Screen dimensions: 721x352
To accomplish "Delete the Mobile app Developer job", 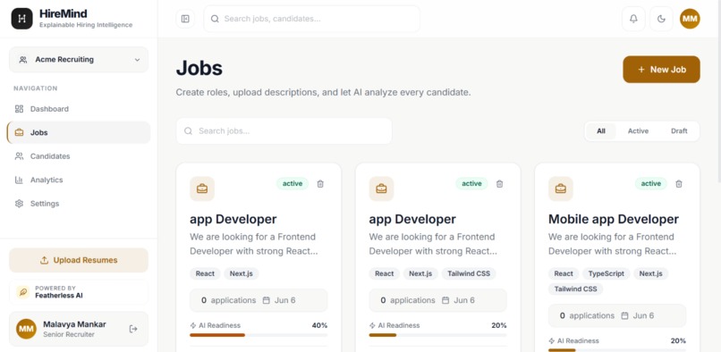I will (679, 184).
